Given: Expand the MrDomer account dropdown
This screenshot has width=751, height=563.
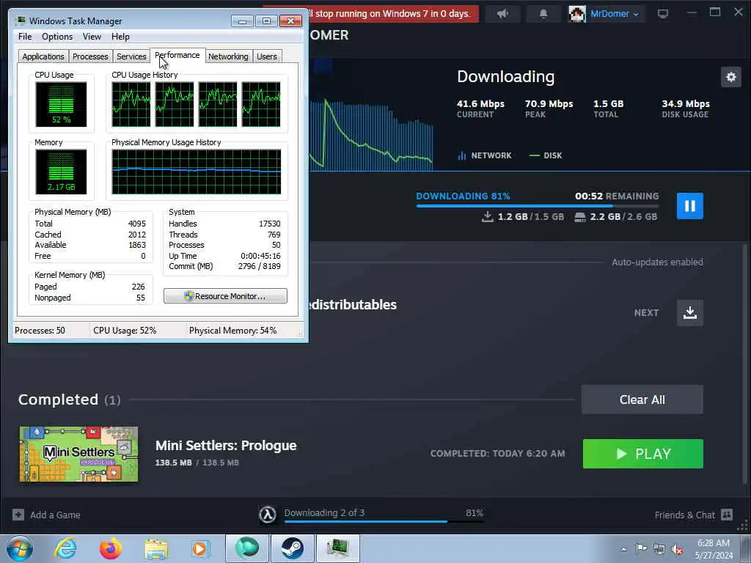Looking at the screenshot, I should tap(636, 15).
